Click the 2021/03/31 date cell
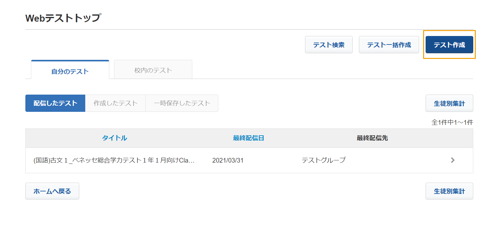Image resolution: width=503 pixels, height=234 pixels. click(228, 160)
